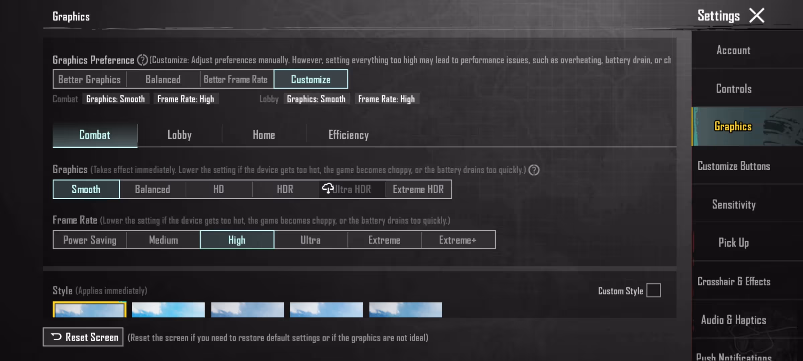Select Extreme HDR graphics quality
The width and height of the screenshot is (803, 361).
(x=418, y=189)
